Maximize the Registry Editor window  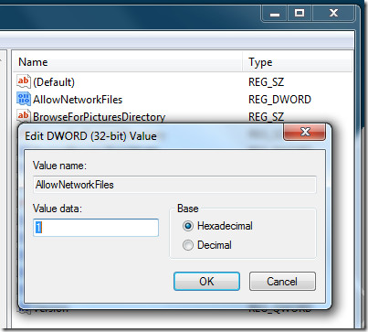pyautogui.click(x=300, y=14)
